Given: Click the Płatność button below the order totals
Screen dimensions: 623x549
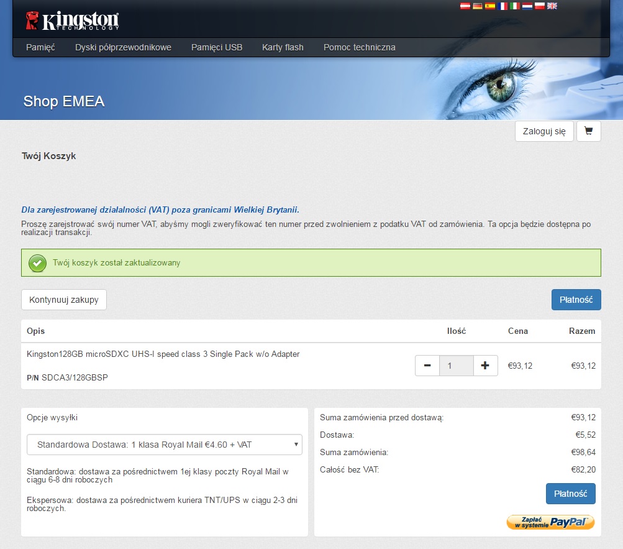Looking at the screenshot, I should [x=571, y=494].
